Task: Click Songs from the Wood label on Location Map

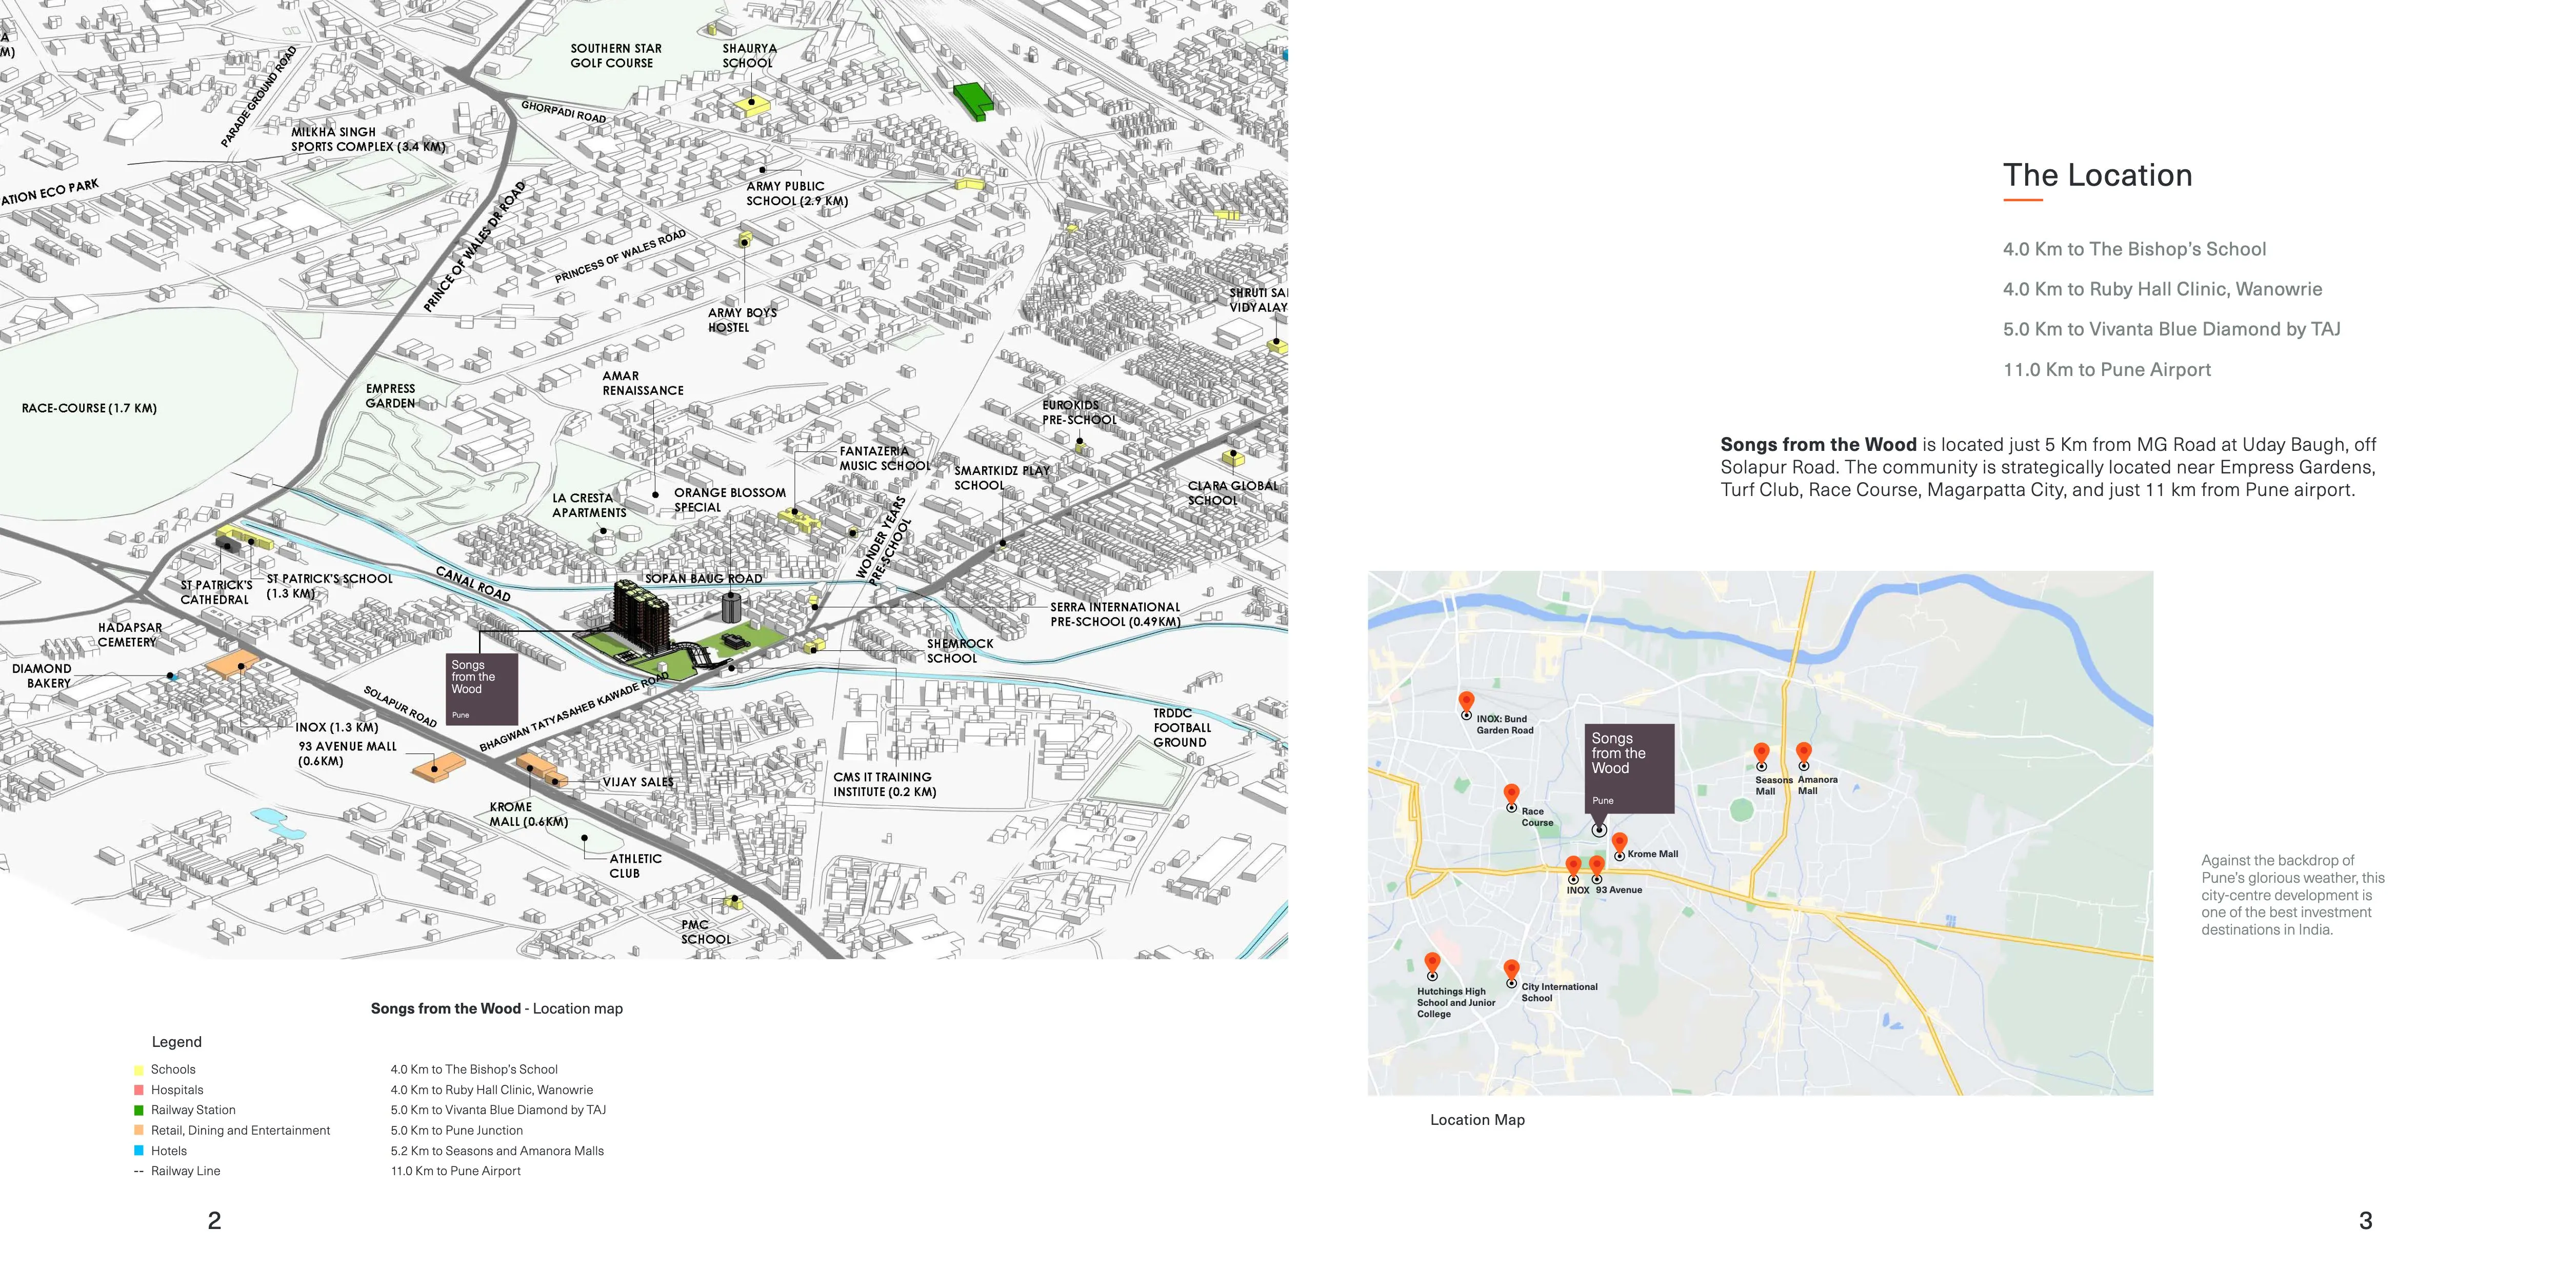Action: 1630,767
